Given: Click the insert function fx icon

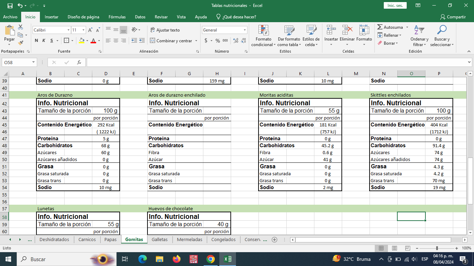Looking at the screenshot, I should coord(79,62).
